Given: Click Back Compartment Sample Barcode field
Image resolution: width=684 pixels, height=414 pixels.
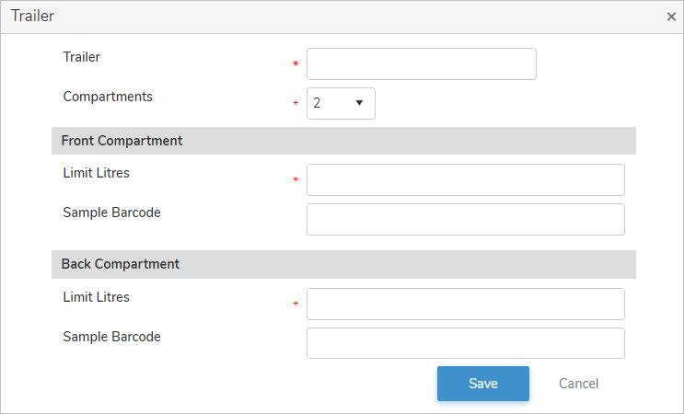Looking at the screenshot, I should [465, 343].
